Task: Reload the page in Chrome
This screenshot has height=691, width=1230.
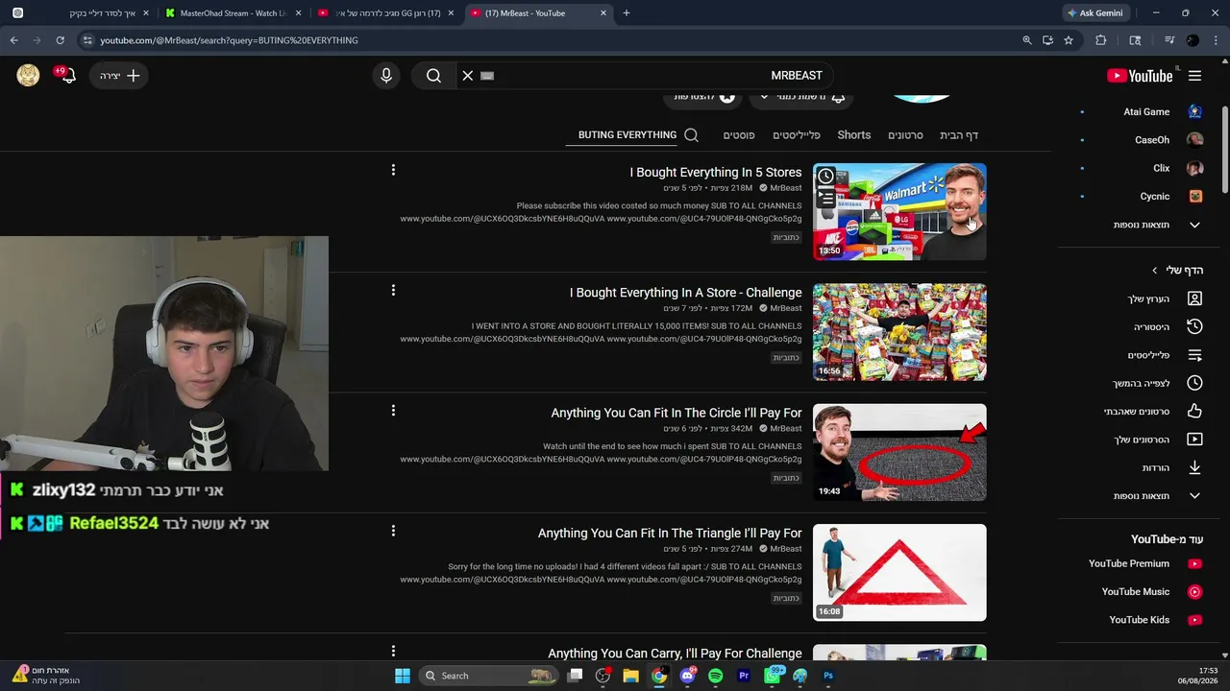Action: [60, 40]
